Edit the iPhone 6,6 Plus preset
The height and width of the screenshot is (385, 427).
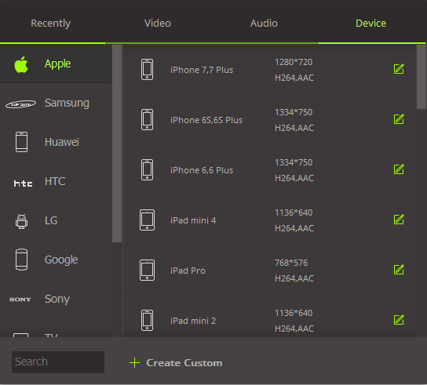pos(399,169)
